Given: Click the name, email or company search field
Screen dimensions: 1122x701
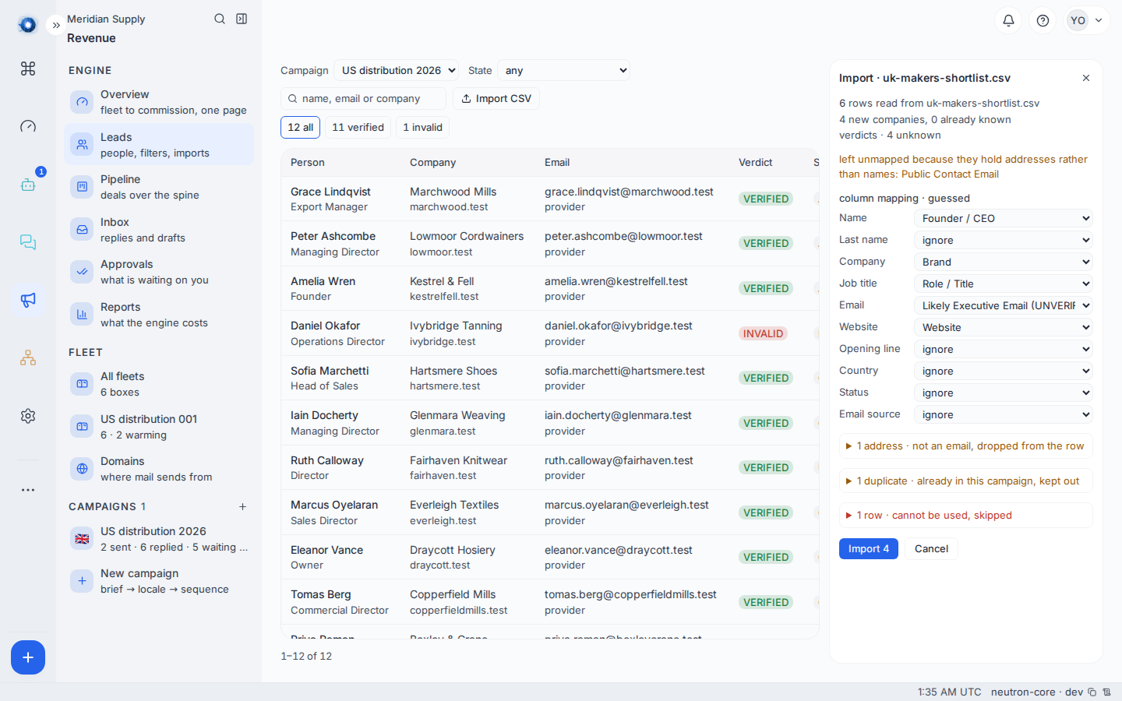Looking at the screenshot, I should tap(363, 98).
